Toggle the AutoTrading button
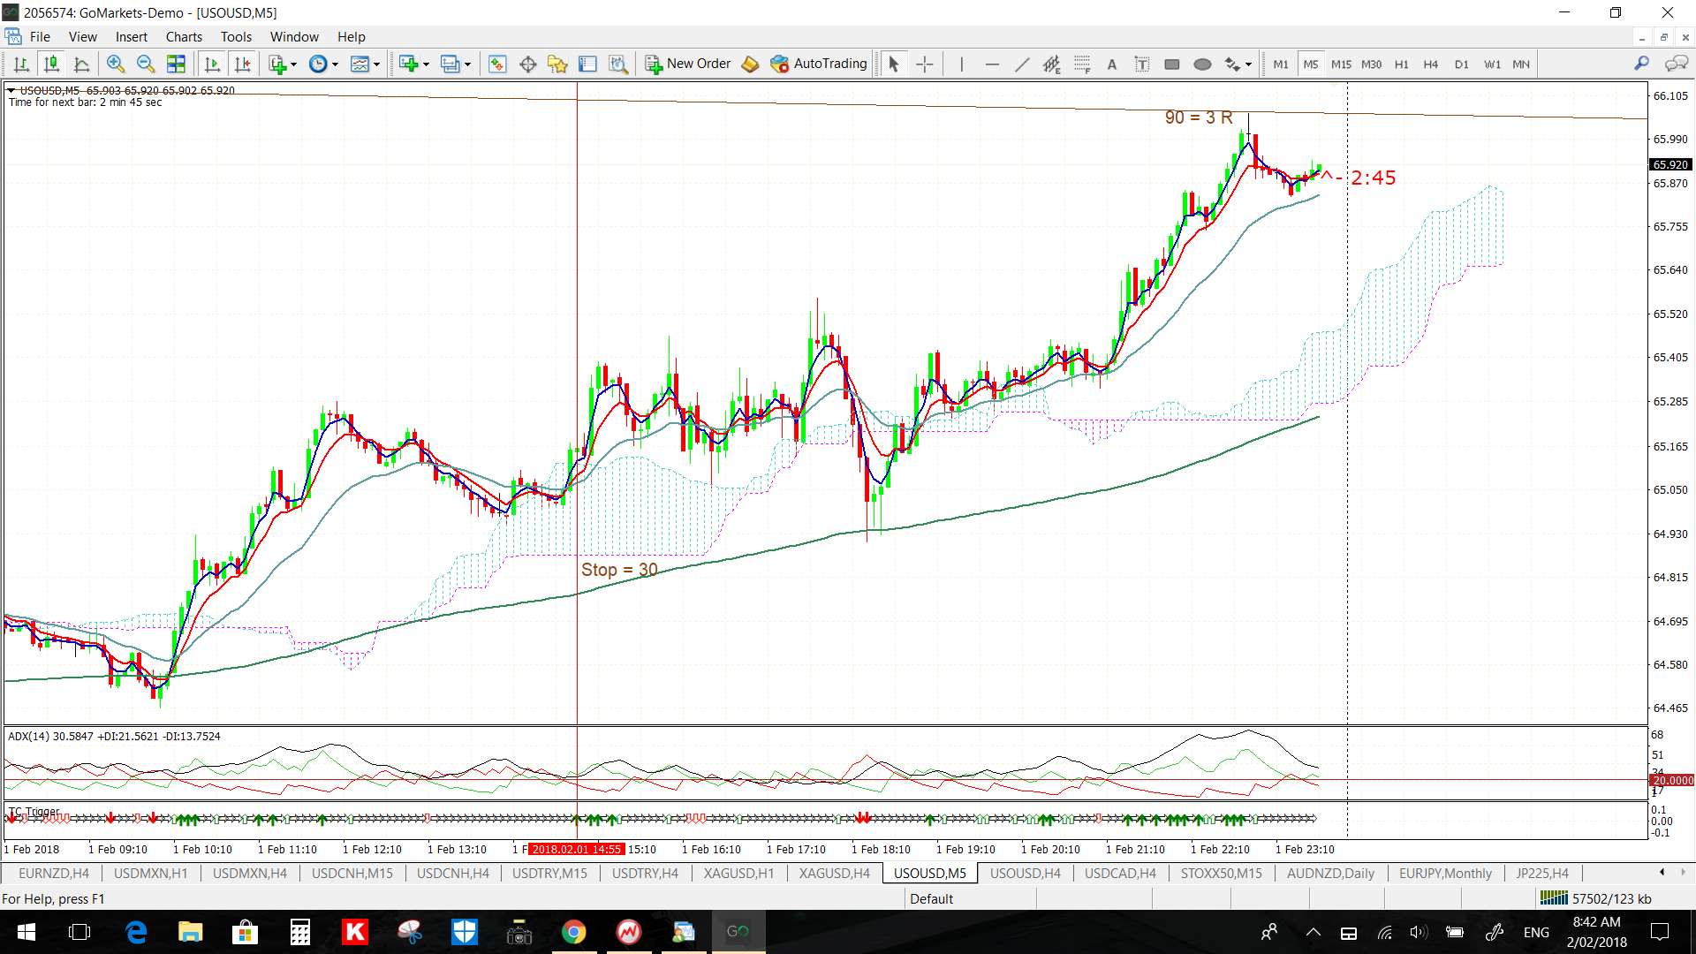 [x=819, y=64]
